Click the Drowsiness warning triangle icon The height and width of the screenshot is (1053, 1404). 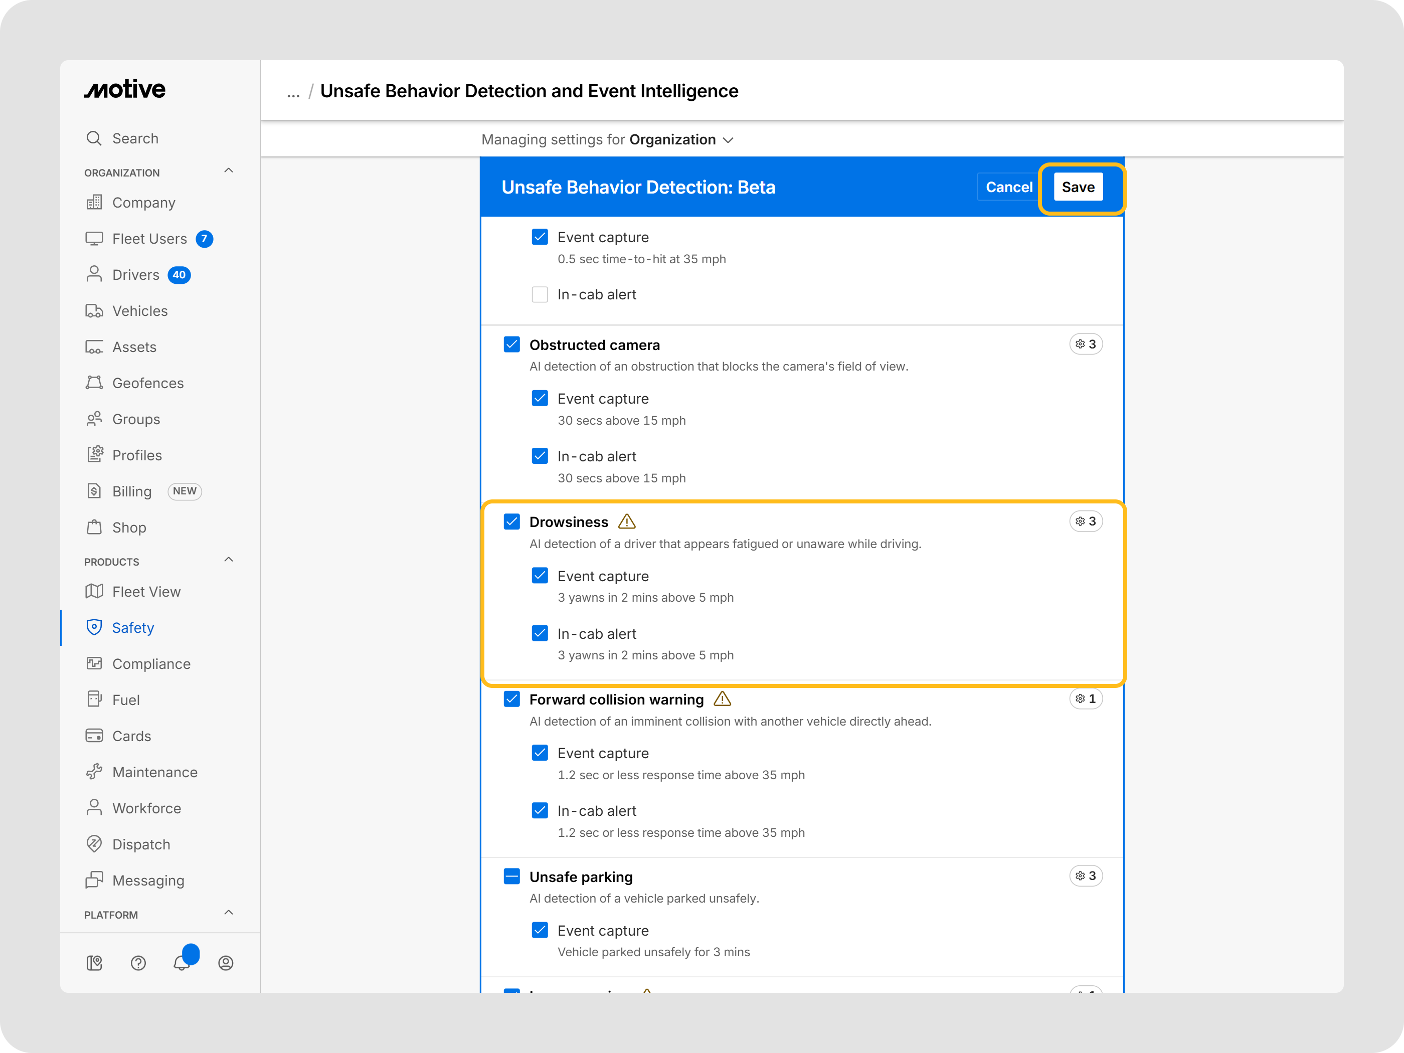coord(626,522)
